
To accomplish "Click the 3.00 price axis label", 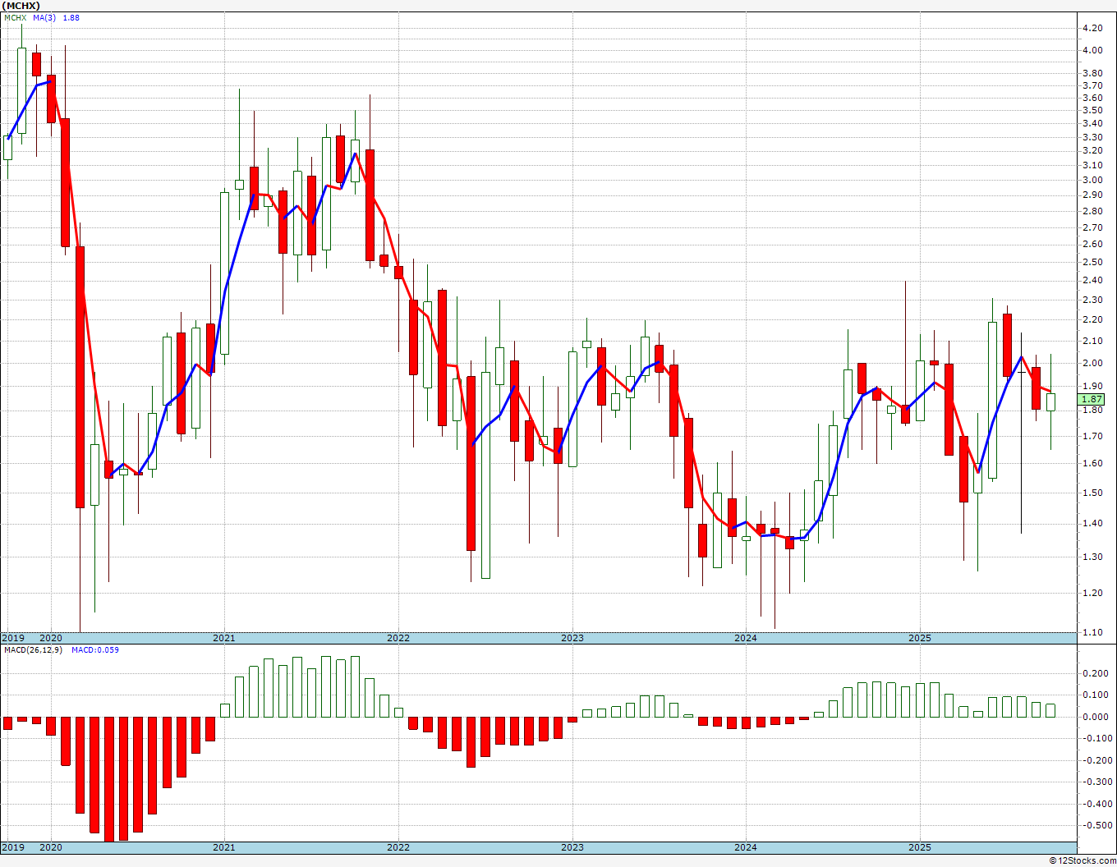I will [1092, 180].
